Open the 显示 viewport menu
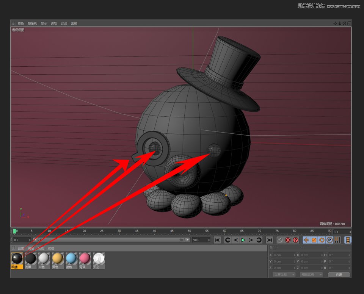This screenshot has width=364, height=294. pos(44,23)
